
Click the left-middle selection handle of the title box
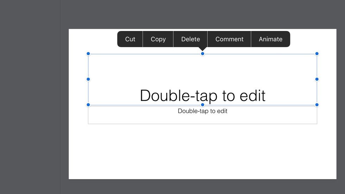click(88, 79)
